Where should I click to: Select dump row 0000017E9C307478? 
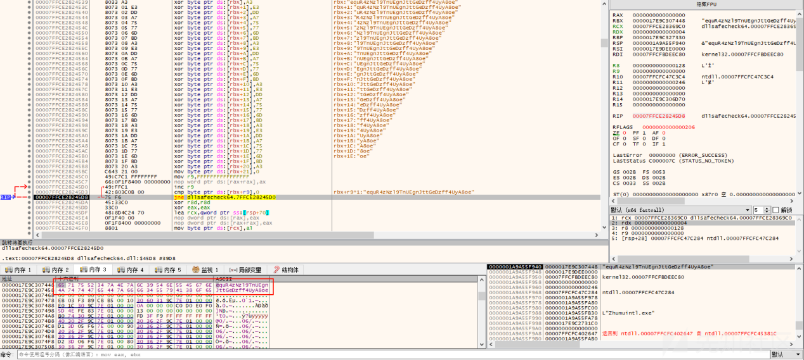134,301
